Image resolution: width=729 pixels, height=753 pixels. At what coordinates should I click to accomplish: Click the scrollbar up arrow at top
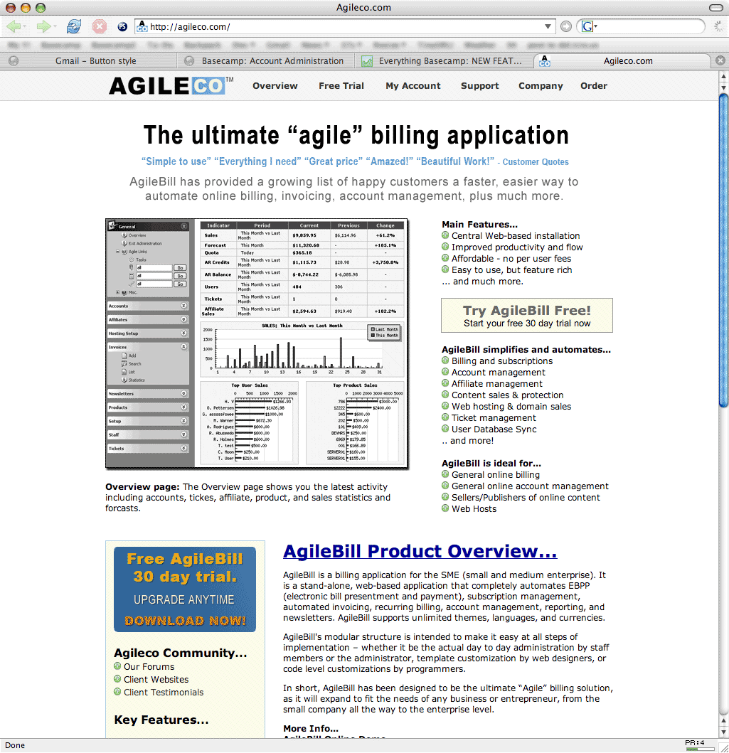click(724, 76)
